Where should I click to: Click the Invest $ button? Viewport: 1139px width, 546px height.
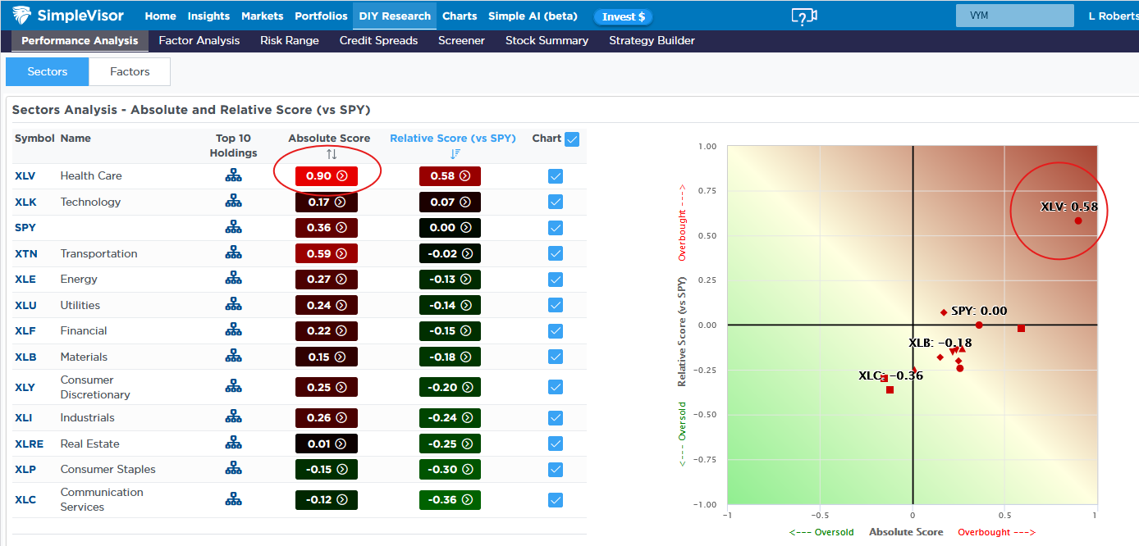point(623,16)
